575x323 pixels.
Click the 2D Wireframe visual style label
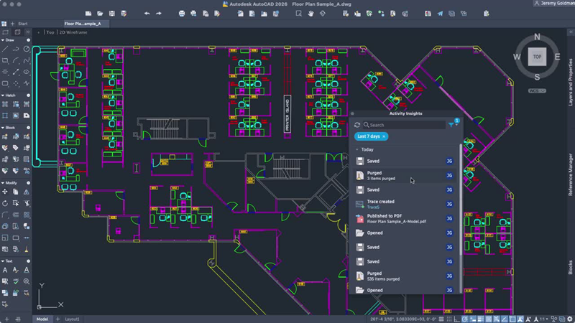73,32
